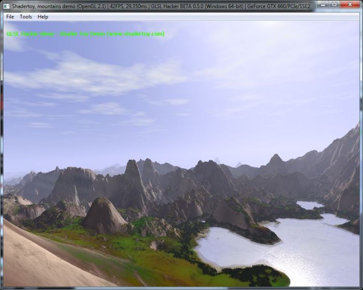Maximize the GLSL Hacker window
This screenshot has width=363, height=290.
pyautogui.click(x=334, y=4)
